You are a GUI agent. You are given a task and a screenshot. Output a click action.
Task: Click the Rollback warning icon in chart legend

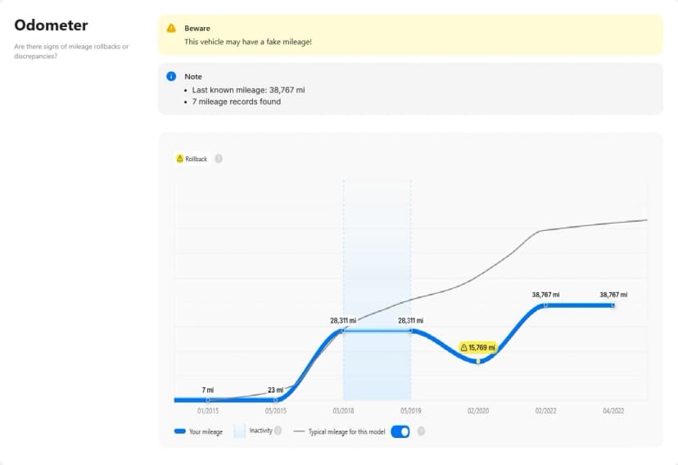180,159
